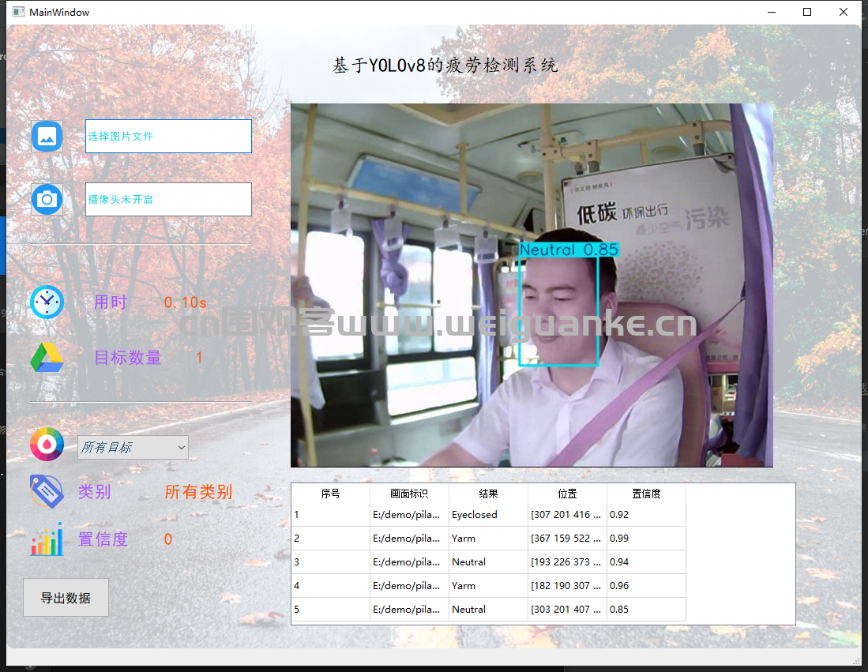
Task: Click the Drive-style triangle icon beside 目标数量
Action: pos(47,358)
